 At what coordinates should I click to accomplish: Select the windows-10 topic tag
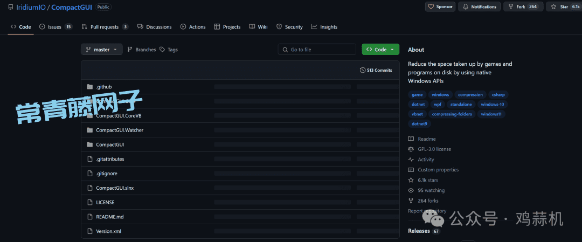click(x=492, y=105)
